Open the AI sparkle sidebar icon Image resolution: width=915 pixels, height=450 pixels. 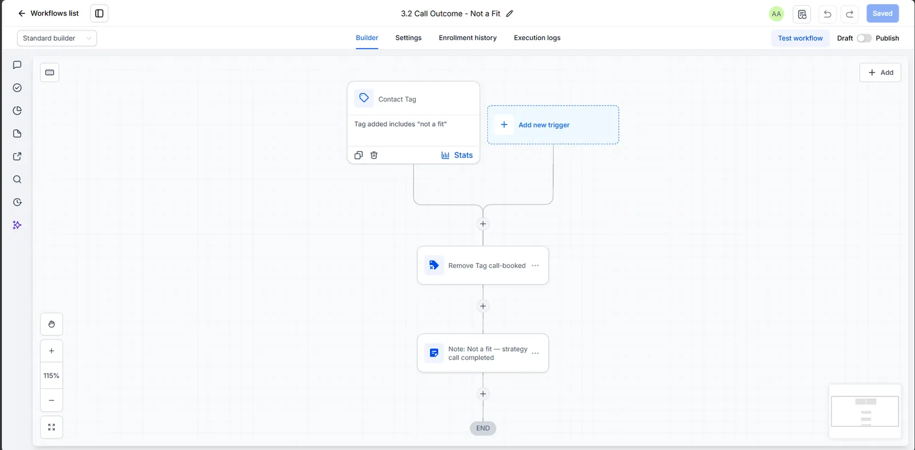[x=17, y=225]
